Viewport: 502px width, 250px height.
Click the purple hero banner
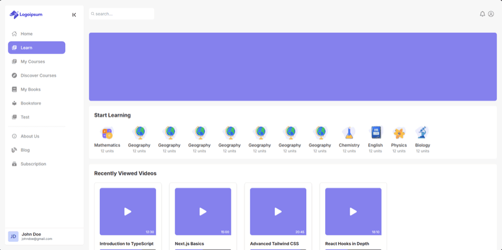tap(293, 67)
